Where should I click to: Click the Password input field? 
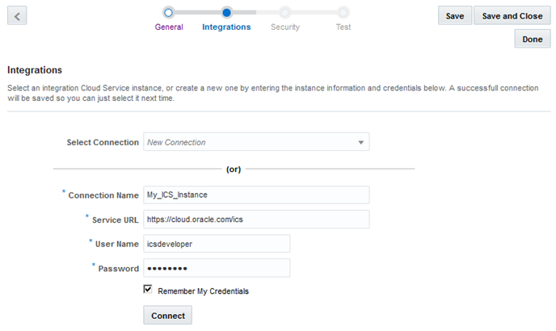[216, 268]
